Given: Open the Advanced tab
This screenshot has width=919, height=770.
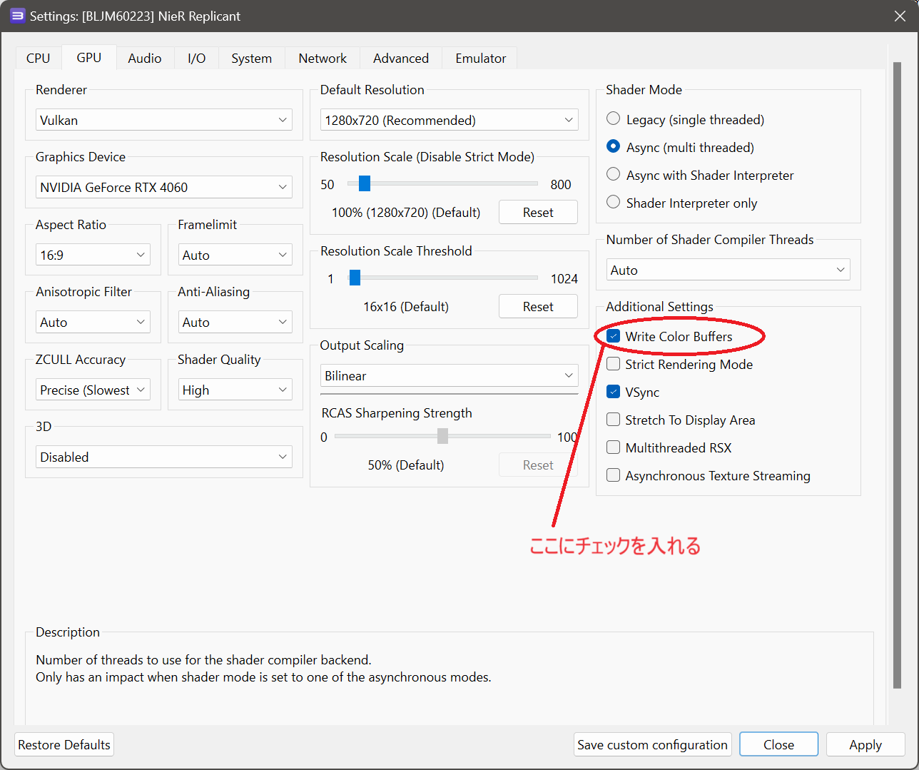Looking at the screenshot, I should pyautogui.click(x=401, y=58).
